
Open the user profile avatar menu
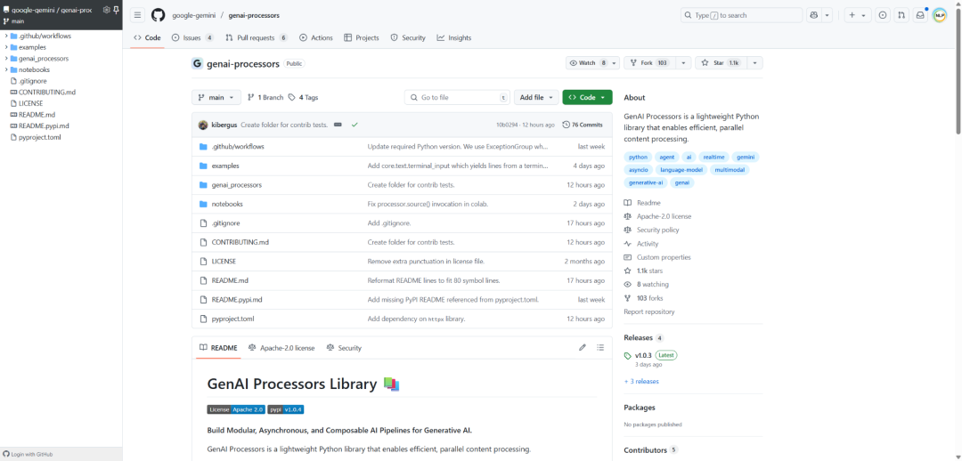[940, 15]
